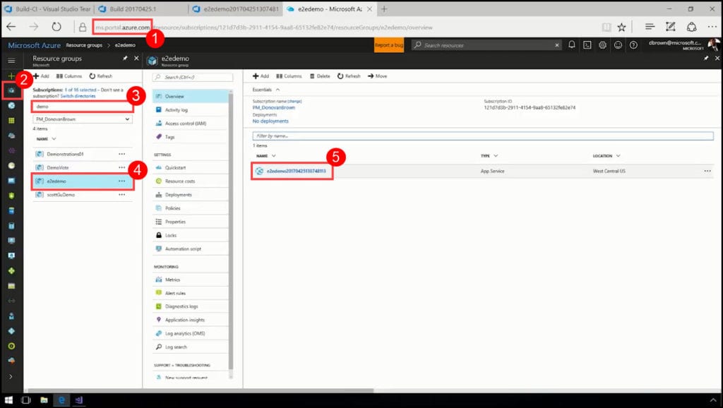Pin the Resource groups blade
723x408 pixels.
125,59
